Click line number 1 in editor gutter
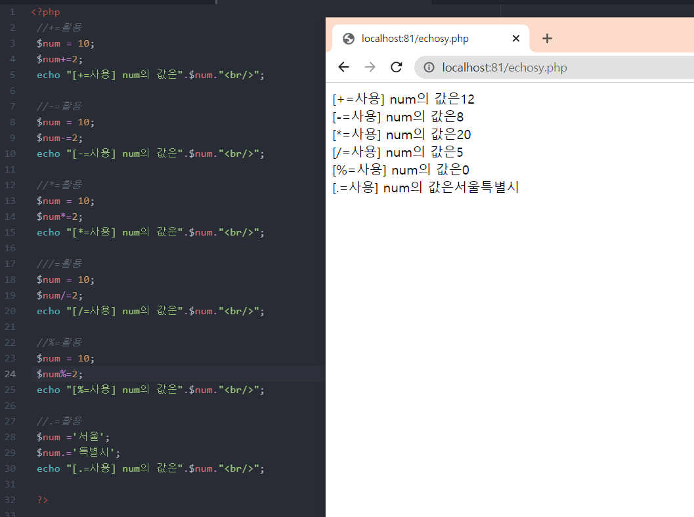This screenshot has width=694, height=517. point(12,12)
